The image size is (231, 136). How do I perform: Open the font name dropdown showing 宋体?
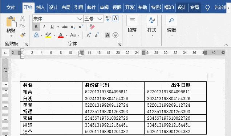click(58, 19)
